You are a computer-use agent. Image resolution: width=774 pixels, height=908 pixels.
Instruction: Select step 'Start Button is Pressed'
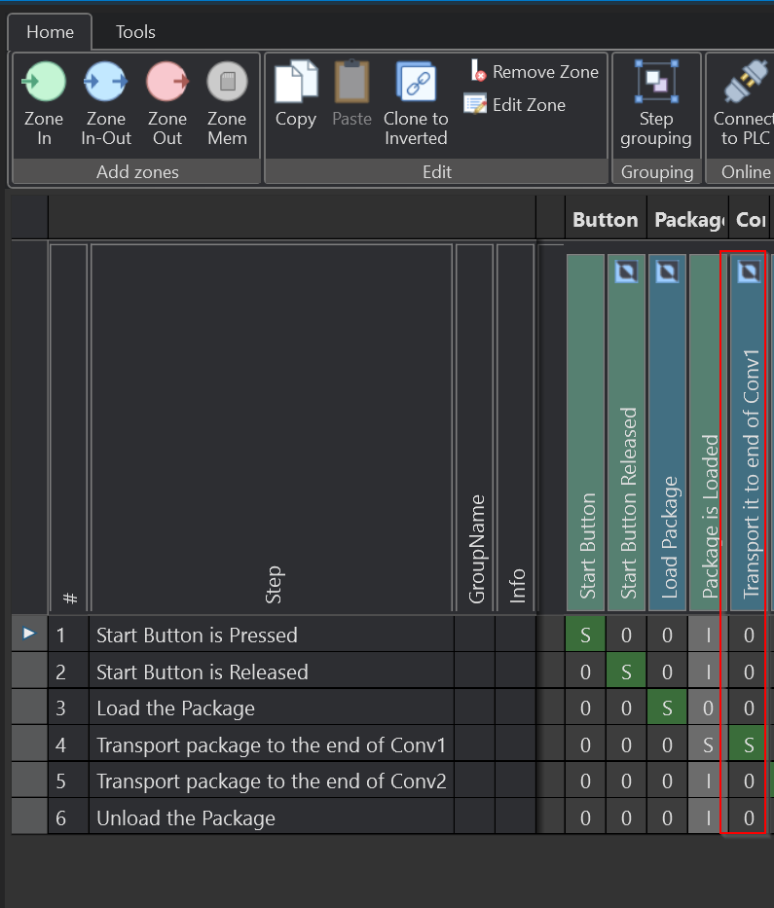point(271,636)
